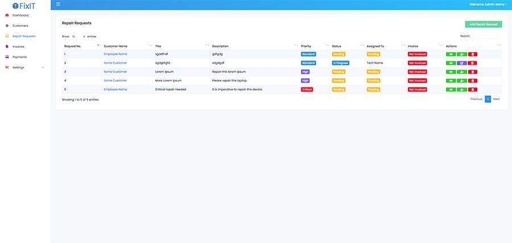Focus the Search input field
Viewport: 512px width, 243px height.
tap(486, 36)
